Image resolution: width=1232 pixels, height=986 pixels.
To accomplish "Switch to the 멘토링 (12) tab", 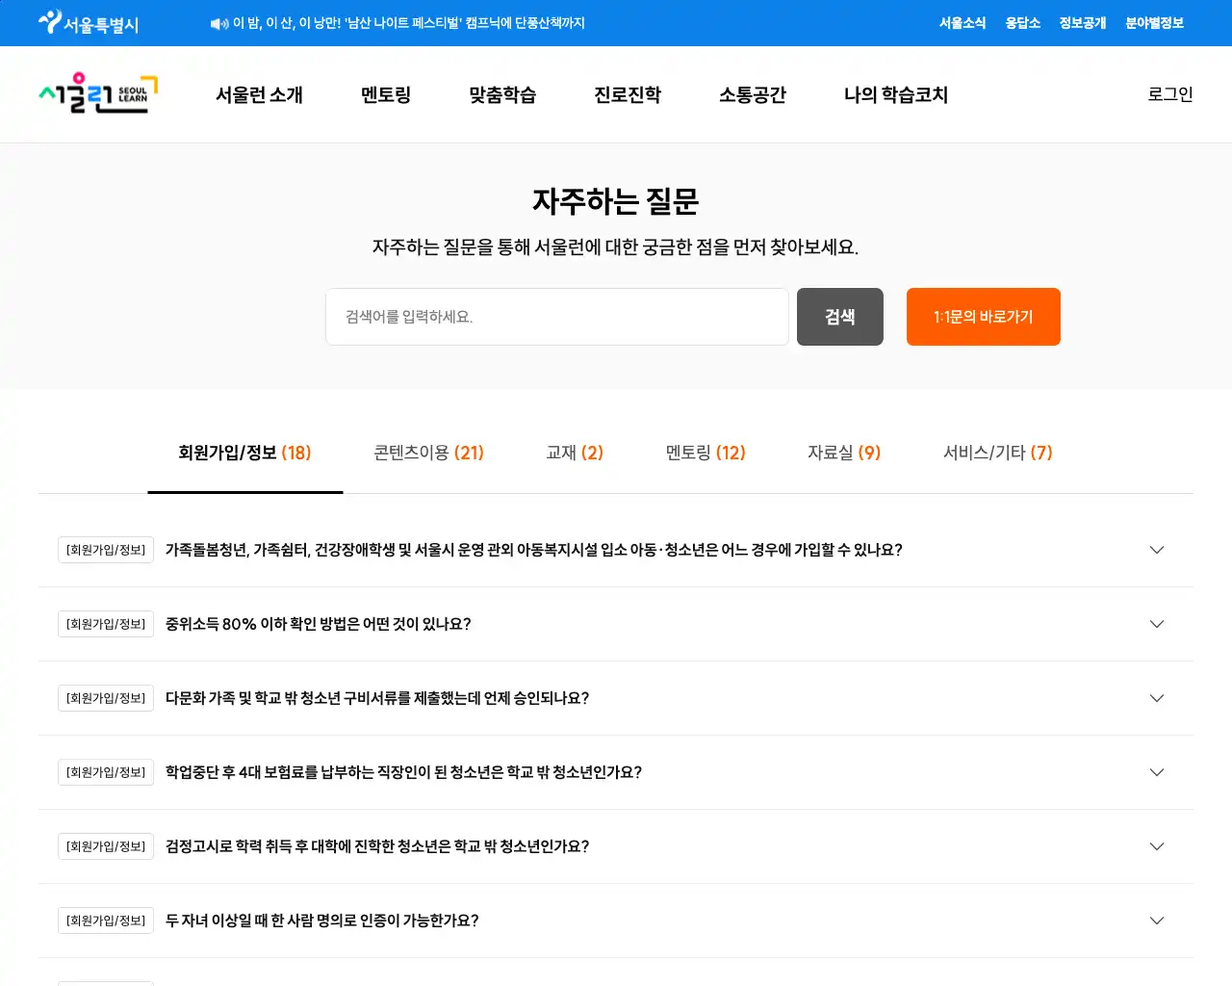I will point(706,453).
